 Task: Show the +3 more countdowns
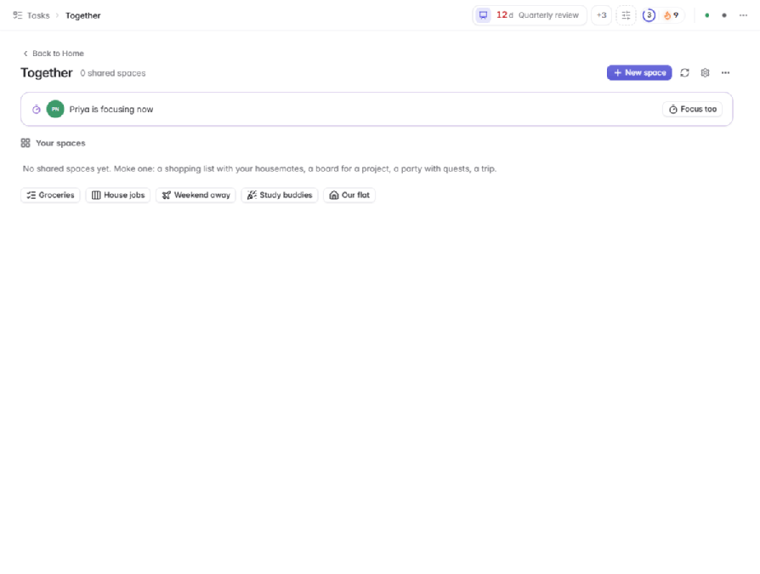601,15
